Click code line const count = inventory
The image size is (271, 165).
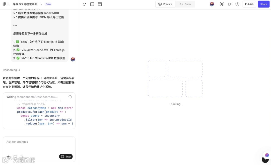coord(40,116)
